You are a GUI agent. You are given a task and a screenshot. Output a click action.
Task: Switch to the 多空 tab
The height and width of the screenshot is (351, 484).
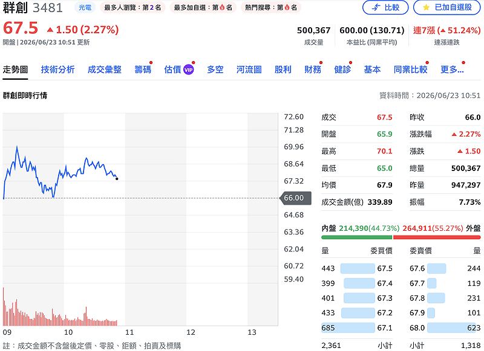click(x=215, y=69)
